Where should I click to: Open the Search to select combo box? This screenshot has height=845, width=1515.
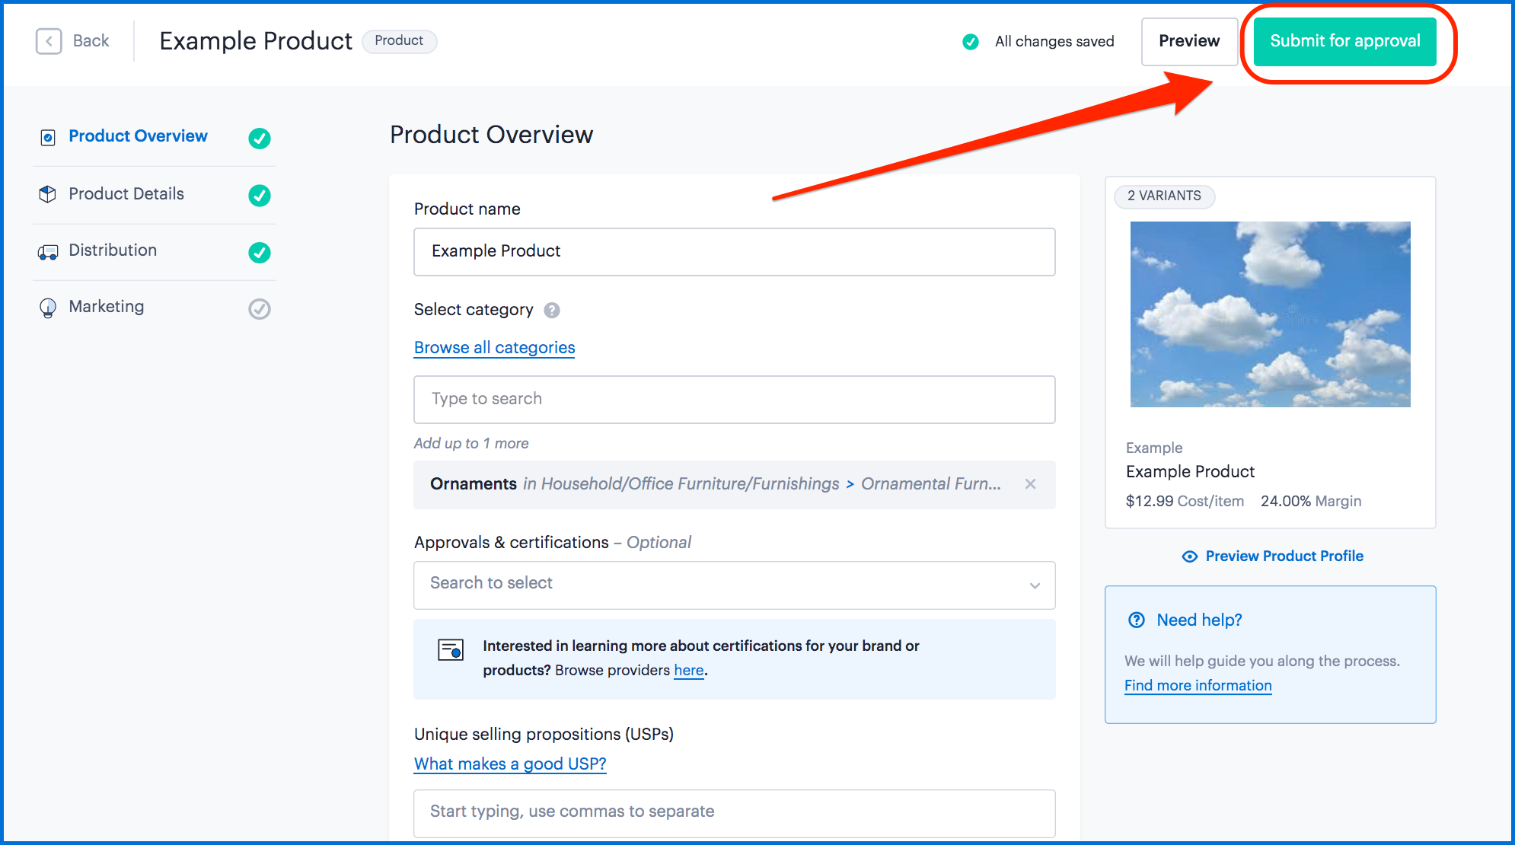coord(716,585)
